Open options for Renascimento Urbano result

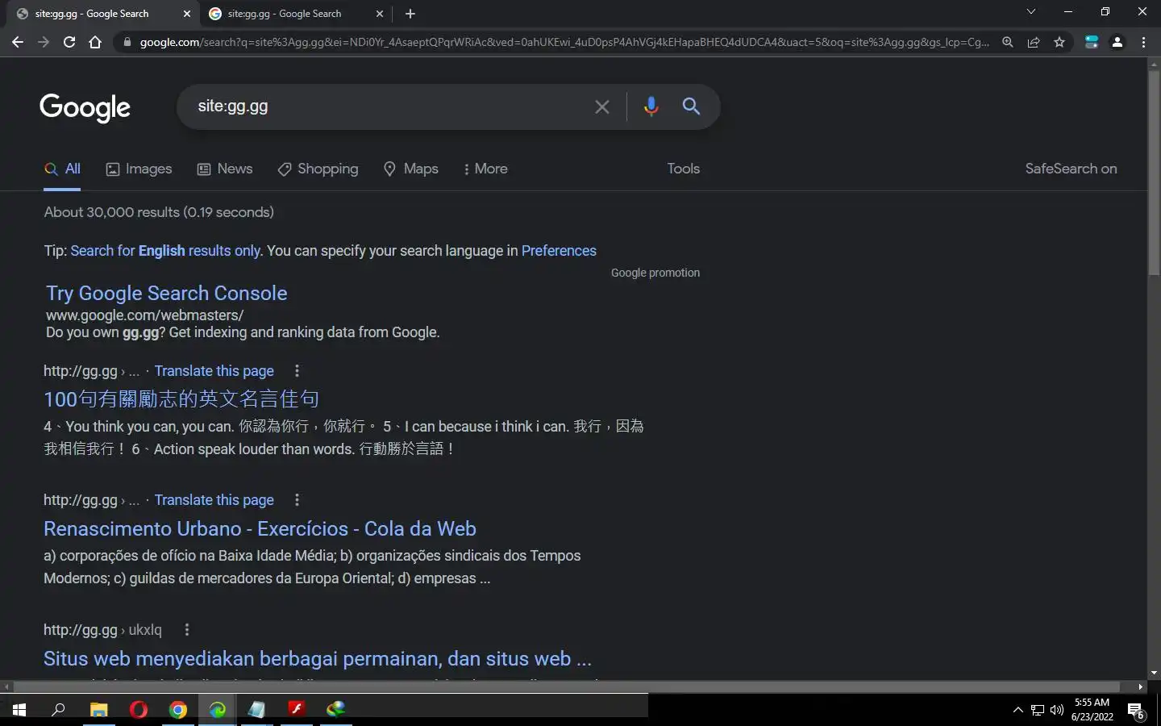tap(297, 500)
